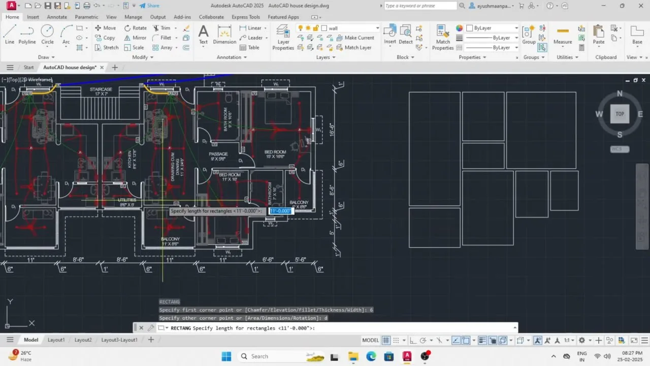The height and width of the screenshot is (366, 650).
Task: Open the Layer Properties manager
Action: click(283, 37)
